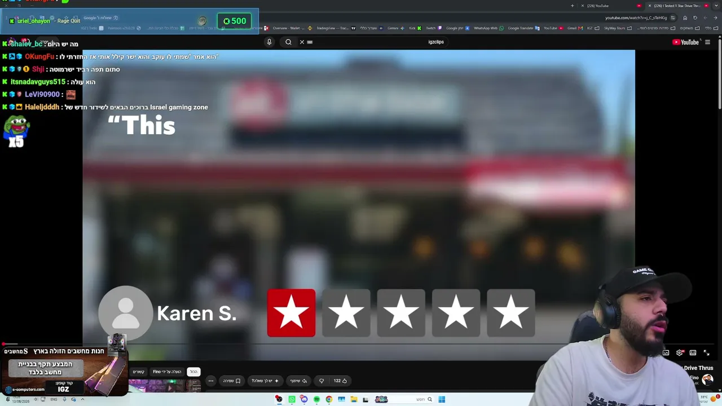Open the YouTube hamburger guide menu

pyautogui.click(x=707, y=42)
